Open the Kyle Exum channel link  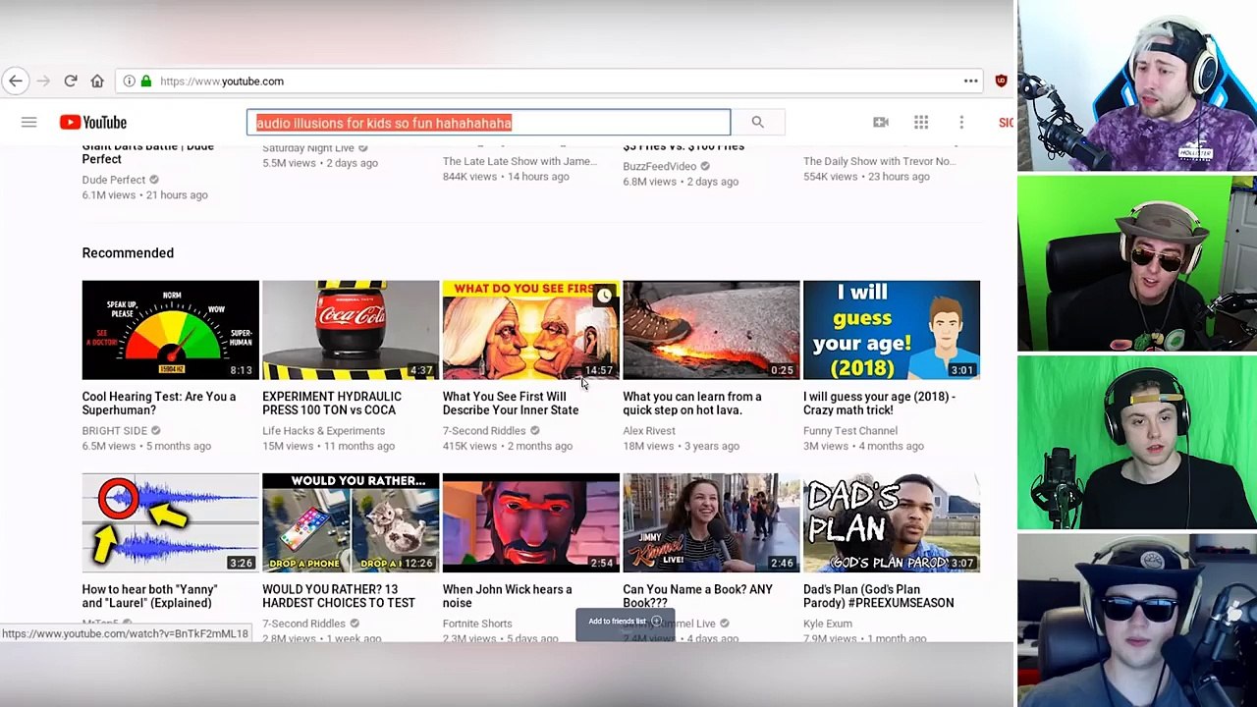click(828, 624)
